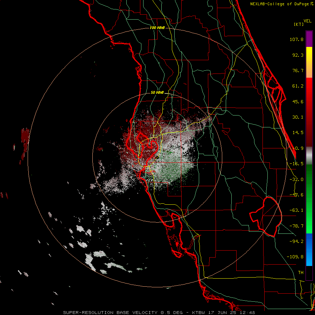Click the 50 NMI range ring label
This screenshot has width=315, height=315.
(157, 93)
